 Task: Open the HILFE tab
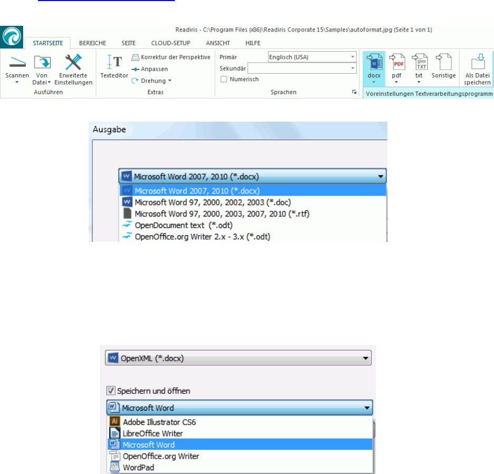point(253,43)
